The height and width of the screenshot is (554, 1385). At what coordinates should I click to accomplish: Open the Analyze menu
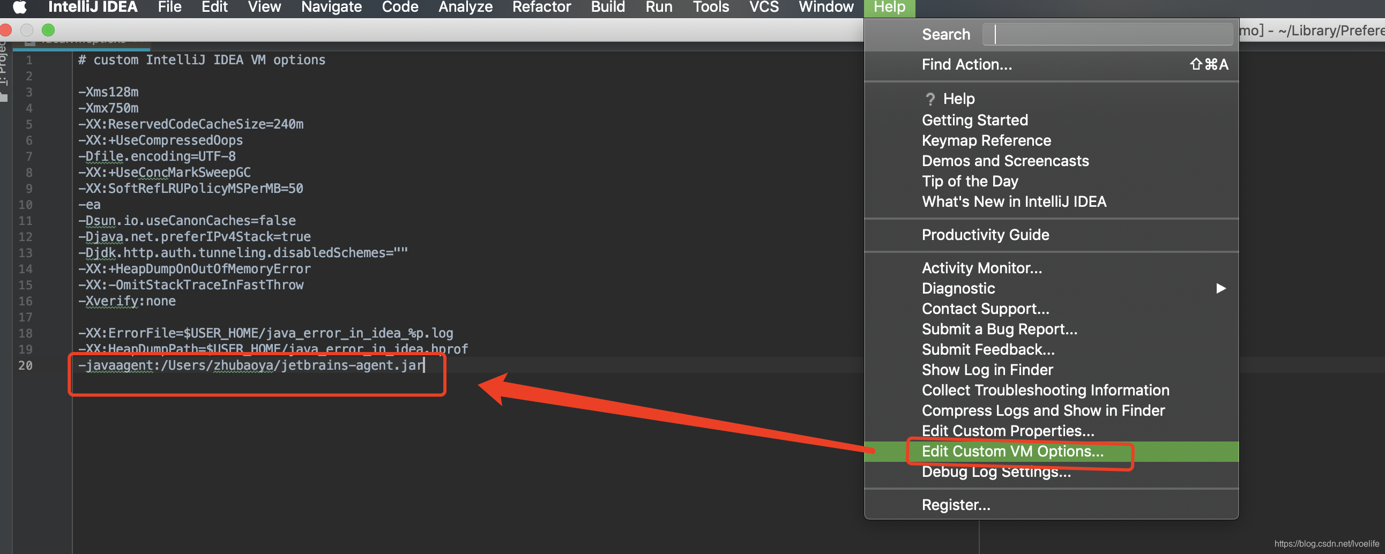coord(465,7)
